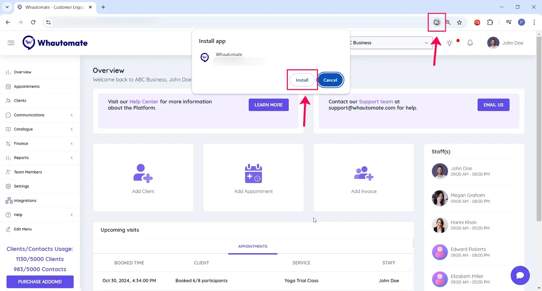Click Install in the Install app dialog
Image resolution: width=542 pixels, height=291 pixels.
click(302, 80)
